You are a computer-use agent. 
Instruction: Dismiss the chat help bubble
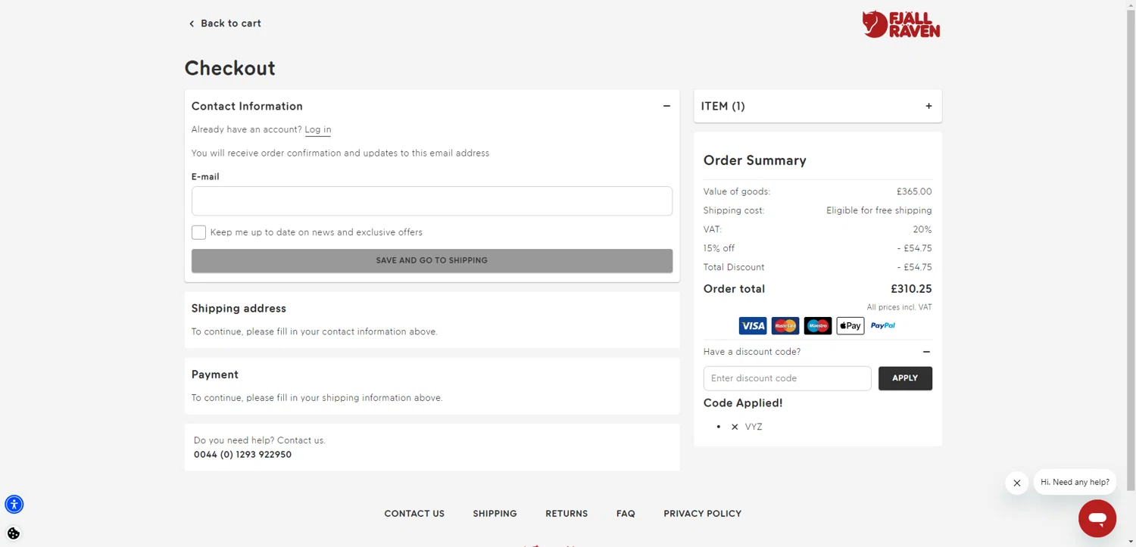(x=1016, y=483)
